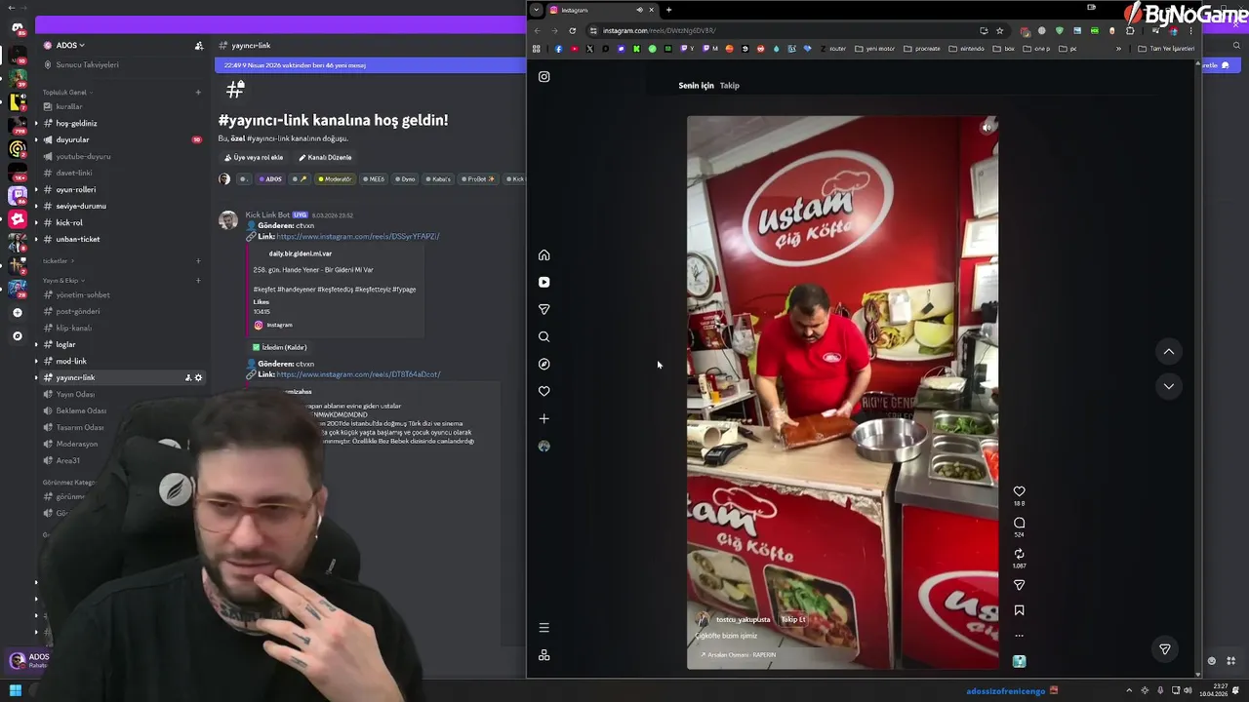Click the browser address bar
Image resolution: width=1249 pixels, height=702 pixels.
coord(781,30)
